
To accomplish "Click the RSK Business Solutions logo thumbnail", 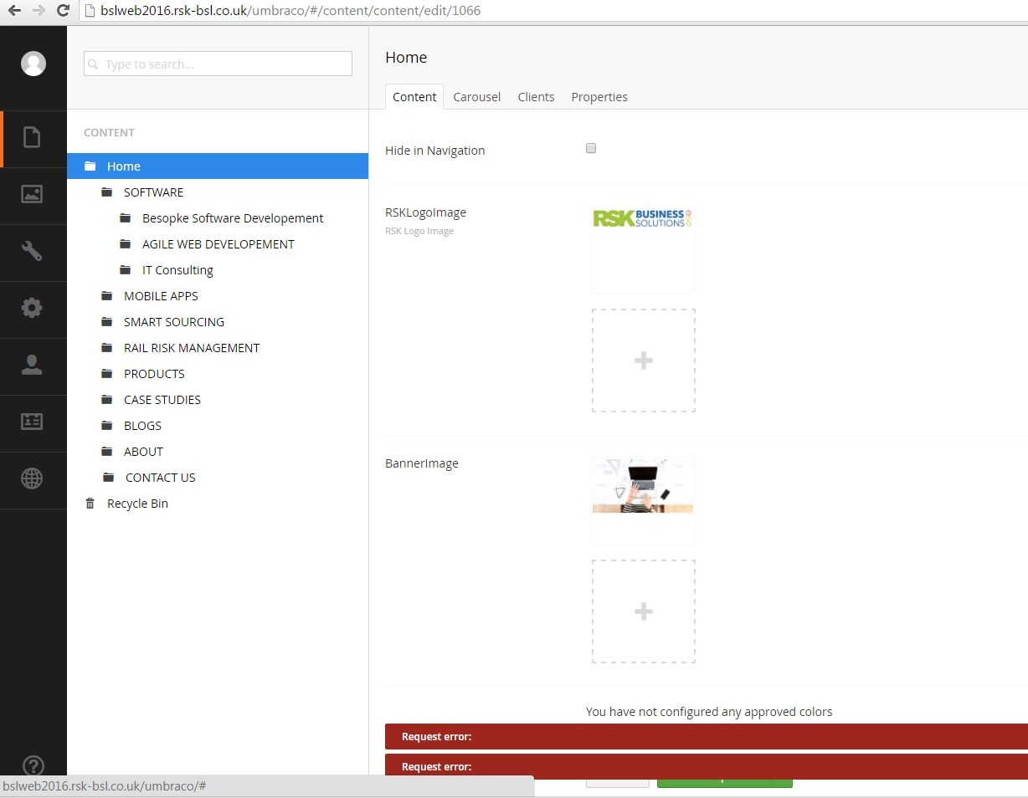I will pyautogui.click(x=642, y=219).
